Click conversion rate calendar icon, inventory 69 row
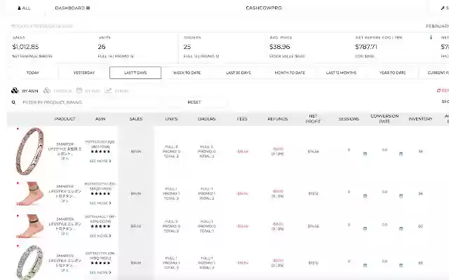This screenshot has height=280, width=449. 401,265
